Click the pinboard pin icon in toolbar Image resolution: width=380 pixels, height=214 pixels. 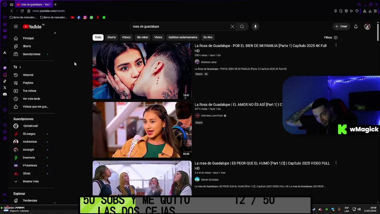335,11
